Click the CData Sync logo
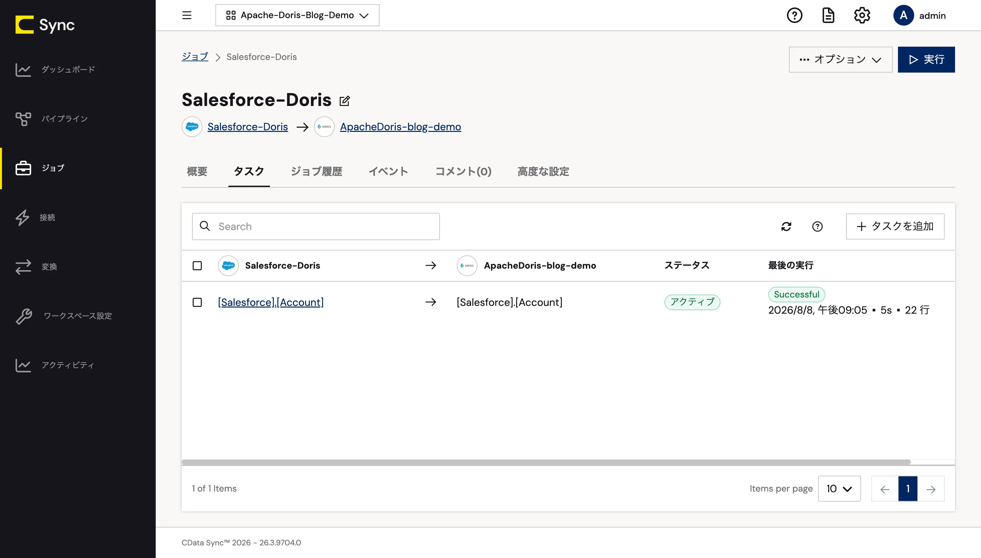The image size is (981, 558). pos(45,25)
